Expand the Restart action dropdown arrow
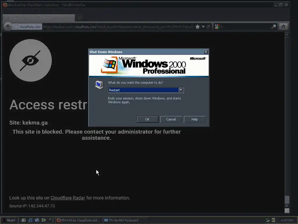298x224 pixels. (181, 90)
